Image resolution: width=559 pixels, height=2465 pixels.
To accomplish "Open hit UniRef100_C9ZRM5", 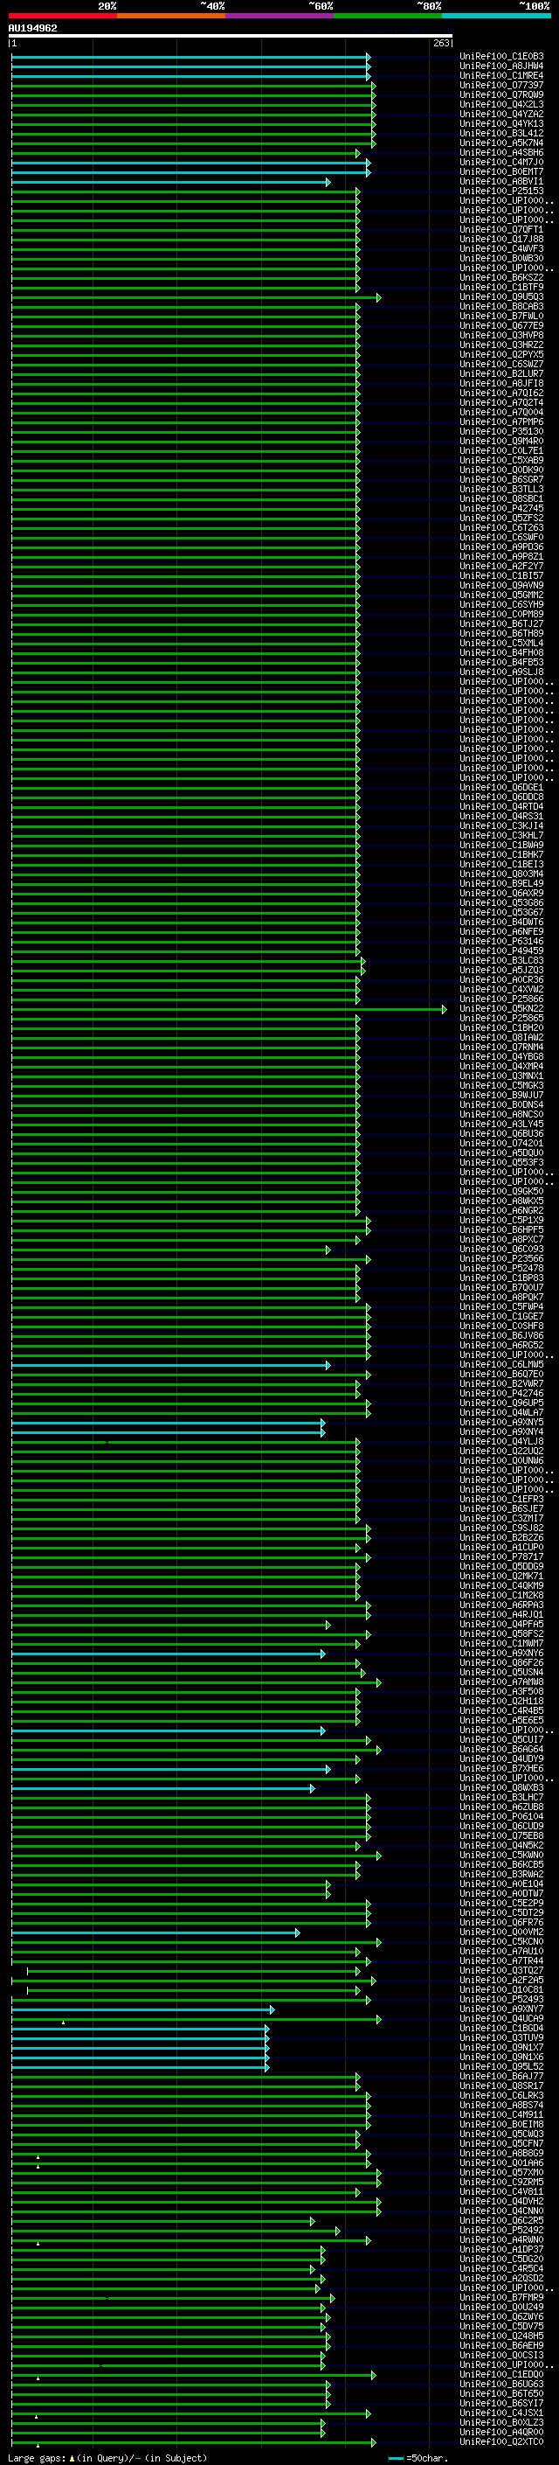I will (501, 2182).
